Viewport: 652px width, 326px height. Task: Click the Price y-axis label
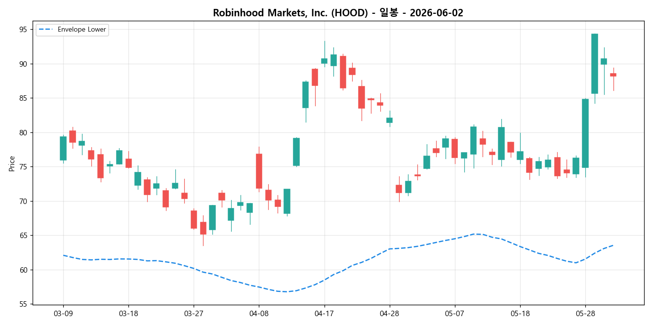[12, 163]
